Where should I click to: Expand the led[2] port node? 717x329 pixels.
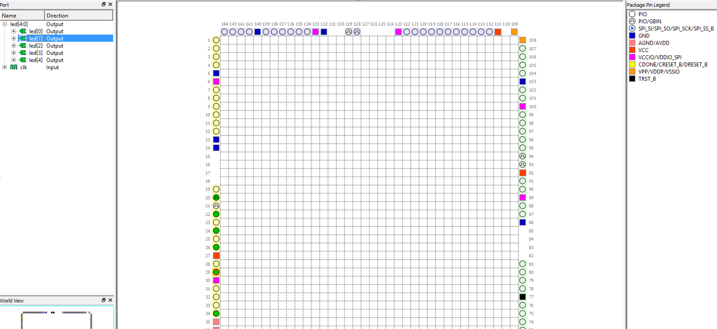pyautogui.click(x=13, y=46)
